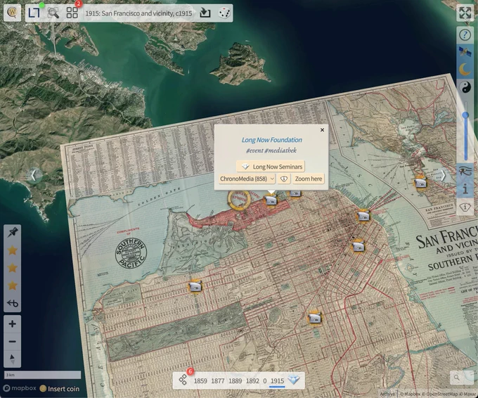Close the Long Now Foundation popup
This screenshot has height=398, width=478.
pyautogui.click(x=322, y=130)
